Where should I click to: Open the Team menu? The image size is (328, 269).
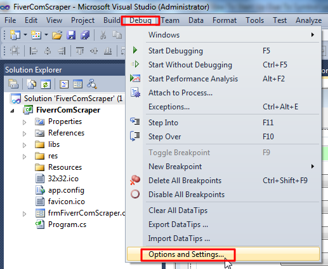pyautogui.click(x=170, y=20)
